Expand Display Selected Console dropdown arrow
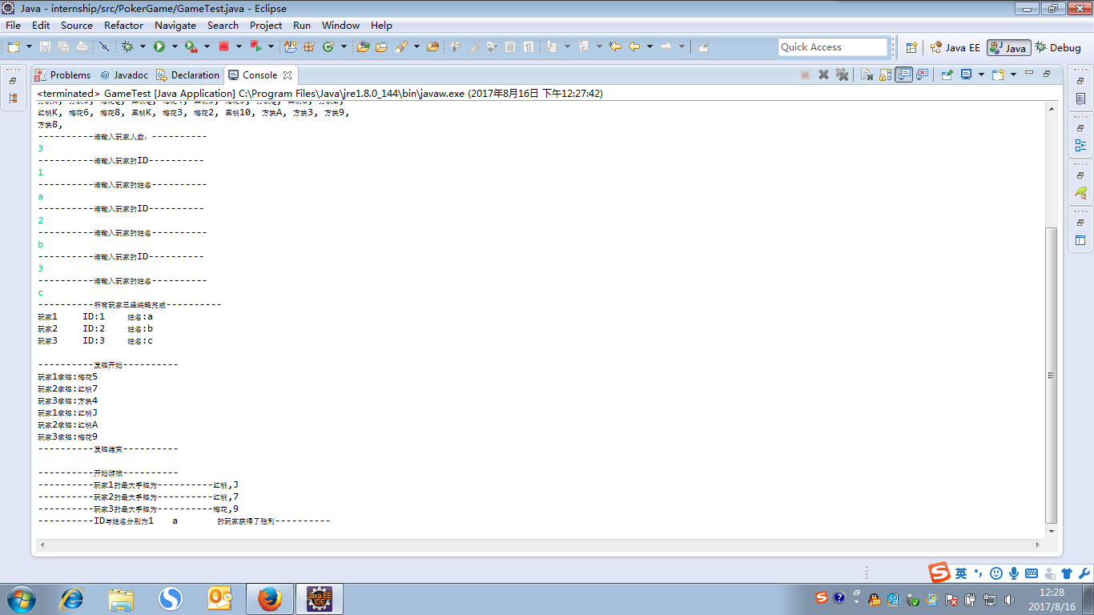Screen dimensions: 1094x615 [x=980, y=74]
